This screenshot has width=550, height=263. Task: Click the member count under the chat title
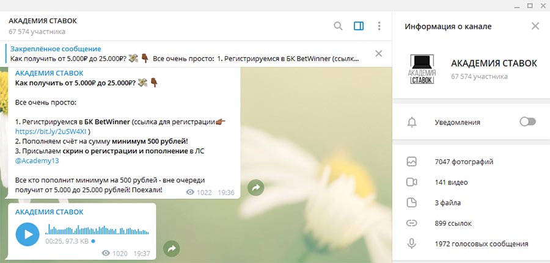pos(37,32)
